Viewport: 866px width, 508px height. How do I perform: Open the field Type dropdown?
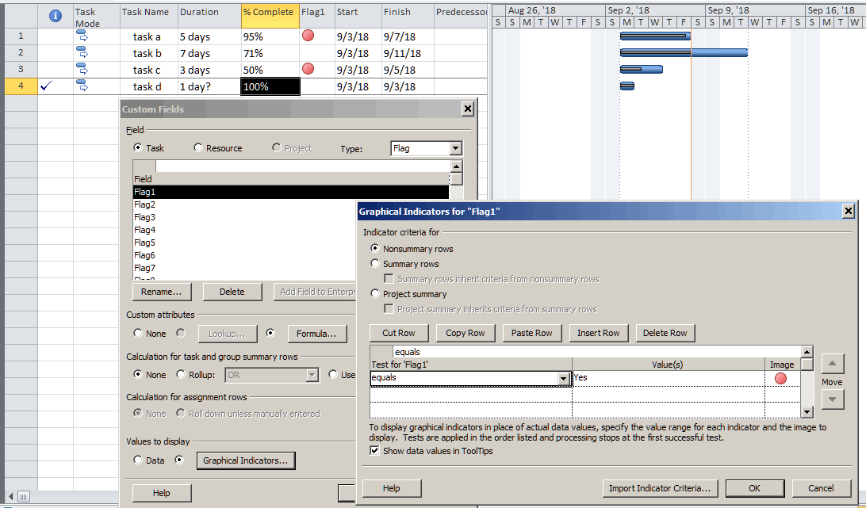tap(456, 148)
